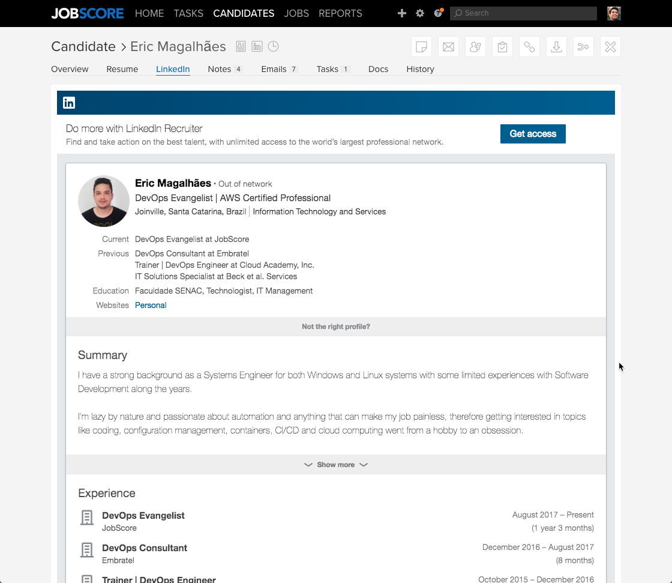
Task: Open the Notes tab
Action: [x=225, y=69]
